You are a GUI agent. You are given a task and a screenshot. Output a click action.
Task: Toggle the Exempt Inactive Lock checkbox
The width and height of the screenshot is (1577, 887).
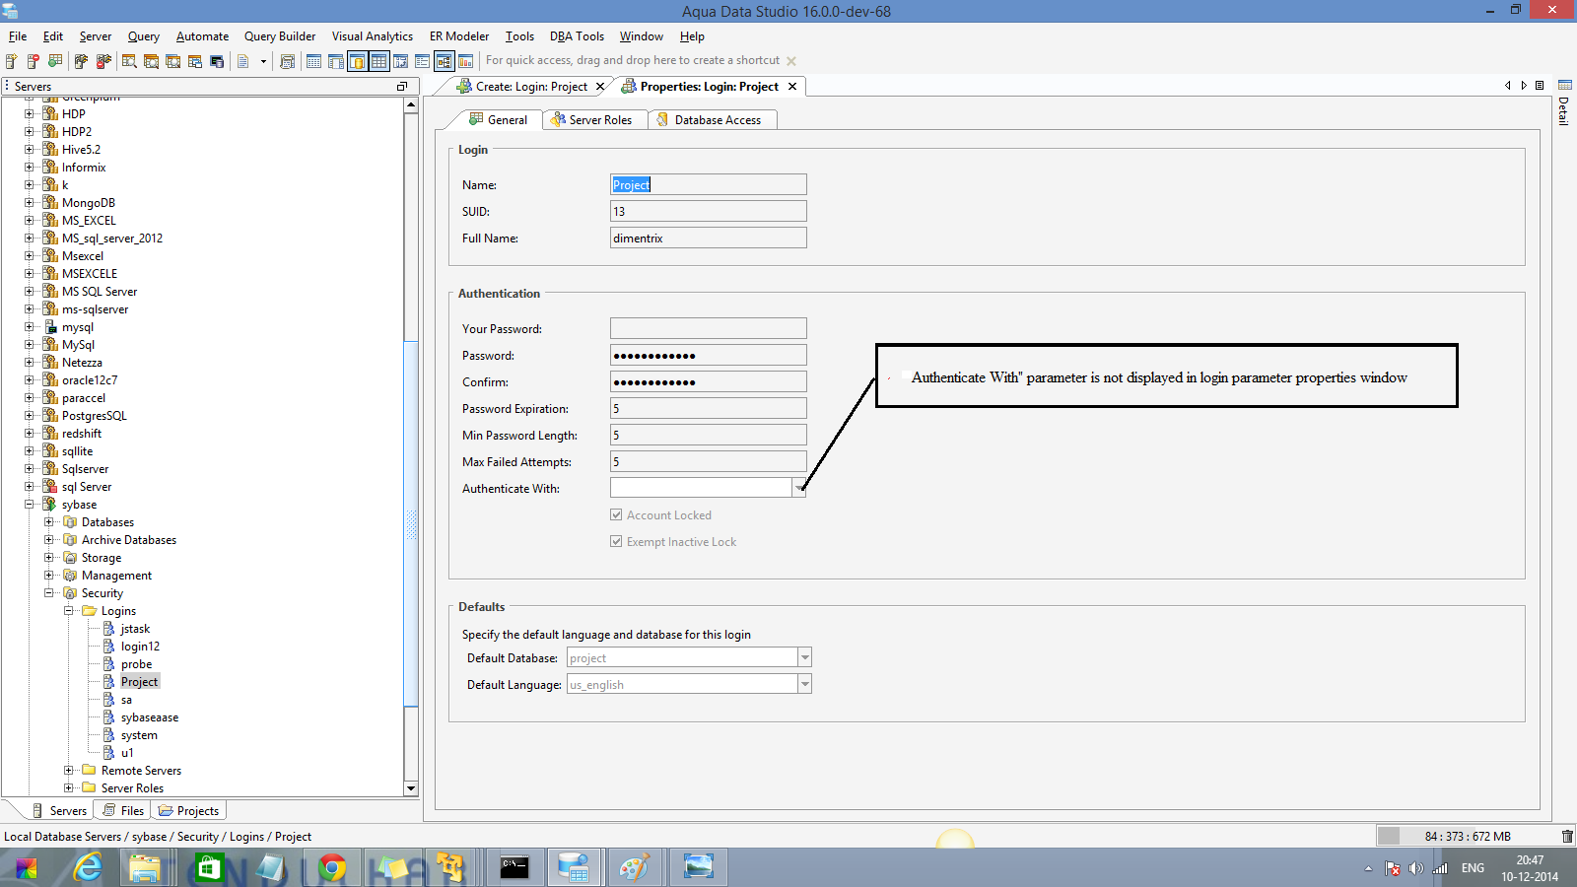coord(616,541)
